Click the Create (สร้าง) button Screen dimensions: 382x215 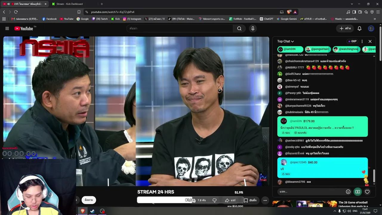pyautogui.click(x=345, y=28)
